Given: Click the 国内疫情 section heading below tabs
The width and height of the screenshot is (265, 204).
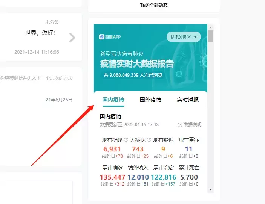Looking at the screenshot, I should tap(110, 116).
